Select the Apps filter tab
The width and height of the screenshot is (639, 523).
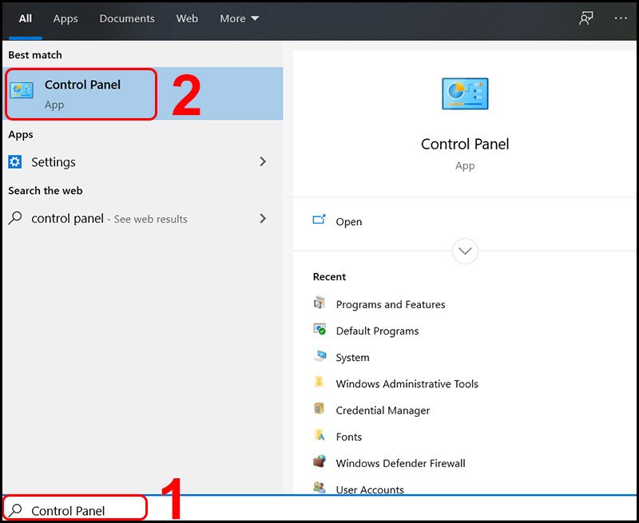[65, 18]
